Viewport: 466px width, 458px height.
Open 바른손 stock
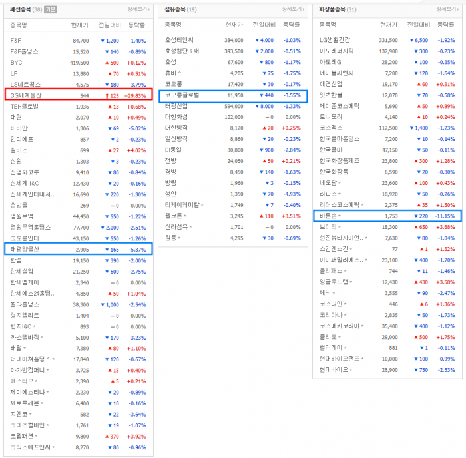point(328,216)
